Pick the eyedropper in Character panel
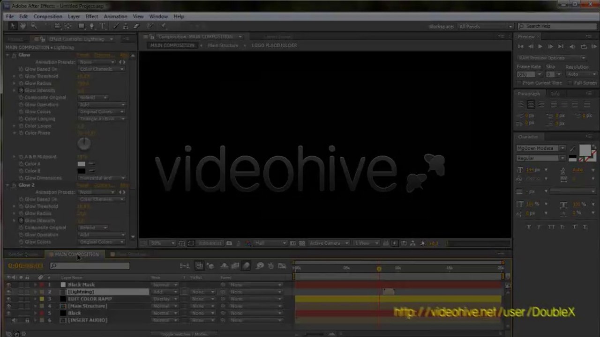This screenshot has width=600, height=337. [x=573, y=149]
